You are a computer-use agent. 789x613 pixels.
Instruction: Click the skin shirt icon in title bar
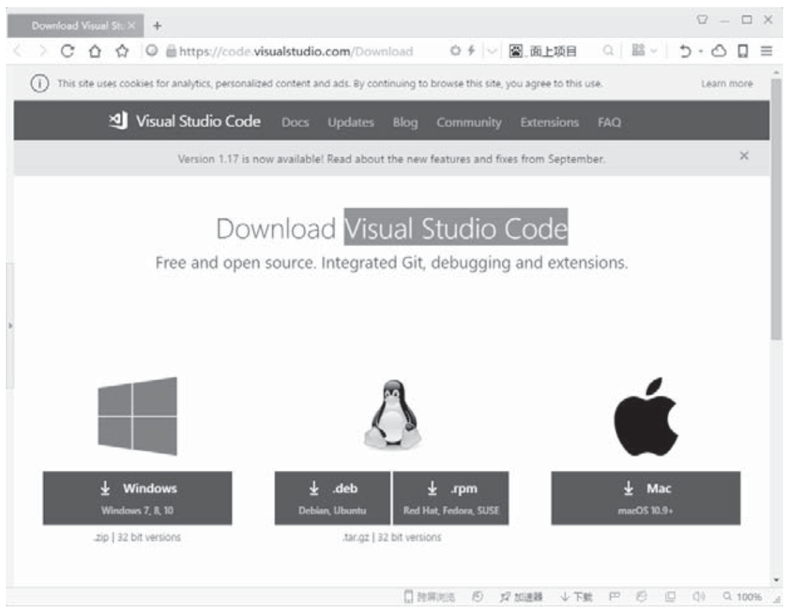(x=703, y=20)
